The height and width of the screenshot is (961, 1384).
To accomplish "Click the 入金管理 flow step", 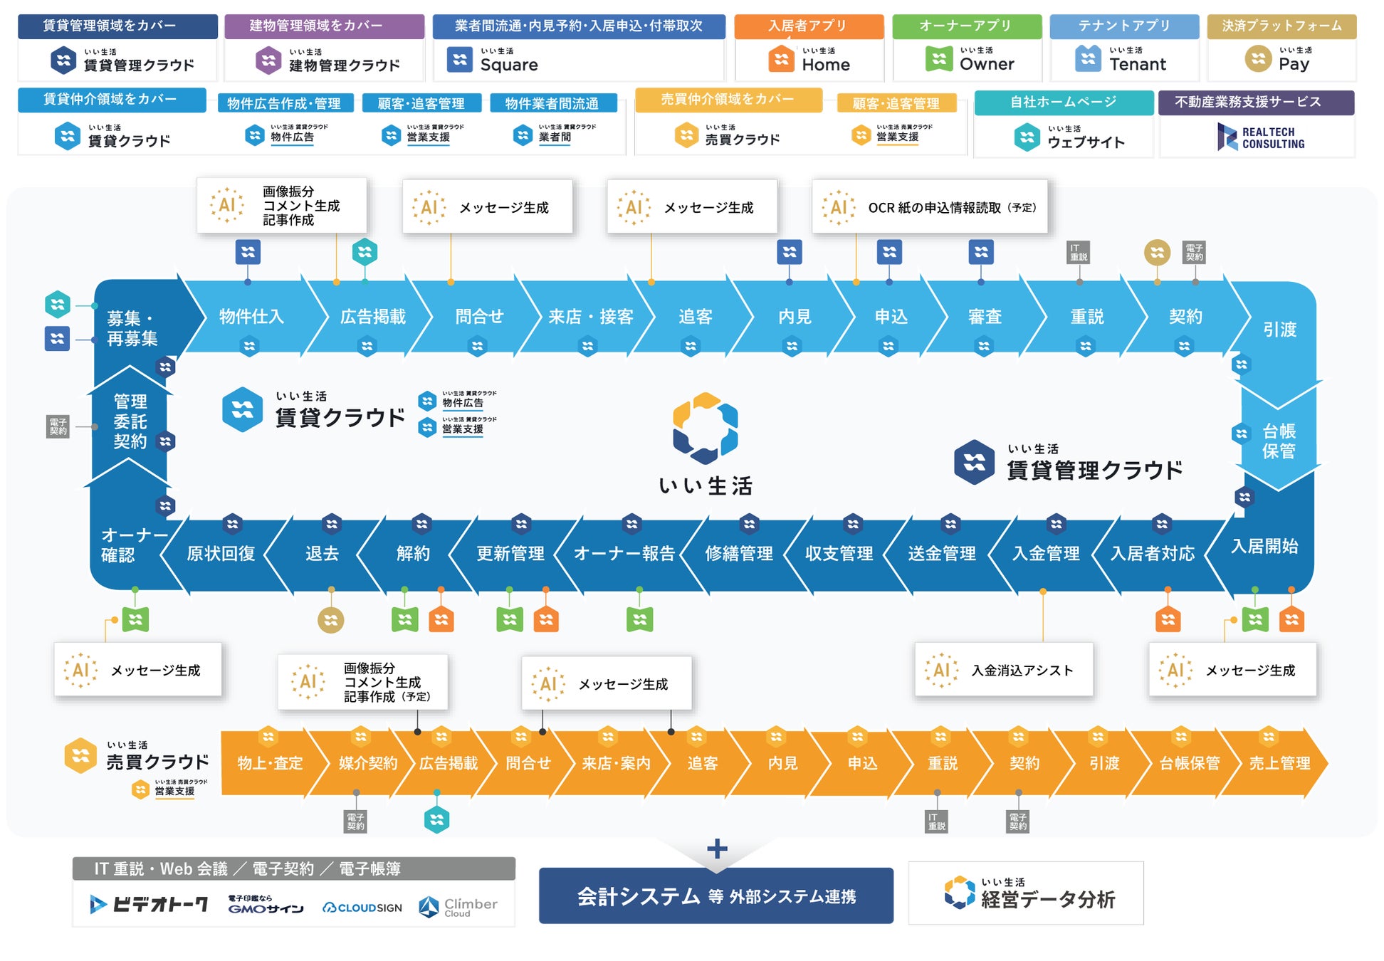I will coord(1046,554).
